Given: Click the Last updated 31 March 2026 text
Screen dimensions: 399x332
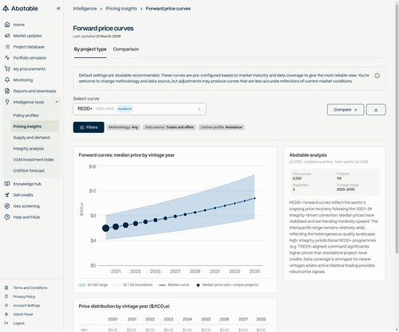Looking at the screenshot, I should coord(97,36).
